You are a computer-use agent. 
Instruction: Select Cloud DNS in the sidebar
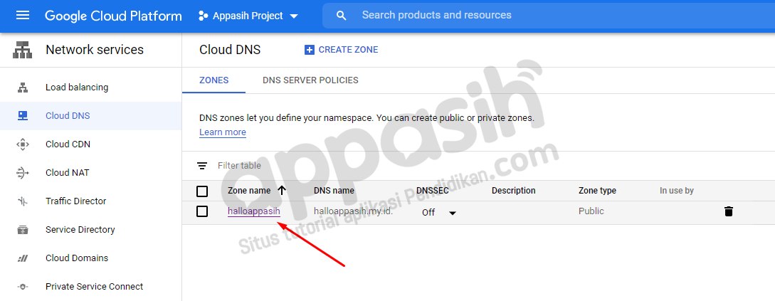tap(68, 116)
